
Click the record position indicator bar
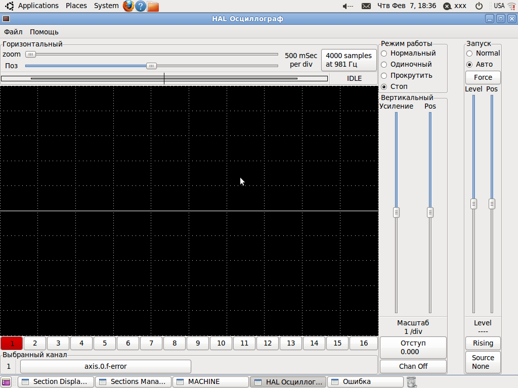[164, 78]
